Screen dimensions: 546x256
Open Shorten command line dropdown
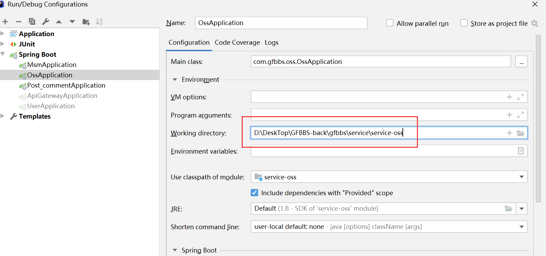[x=522, y=227]
